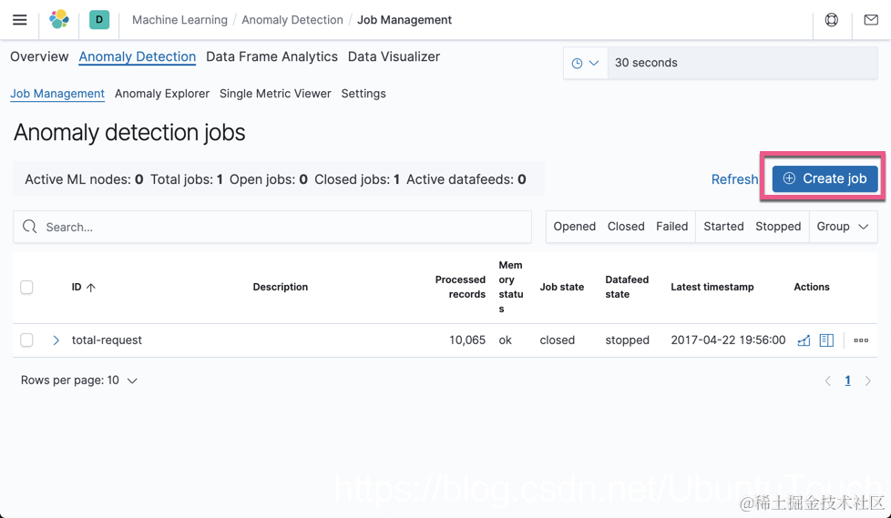Click the Latest timestamp column header

tap(712, 287)
